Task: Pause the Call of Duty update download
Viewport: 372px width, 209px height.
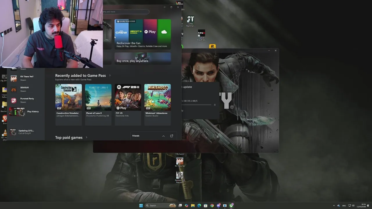Action: [x=215, y=105]
